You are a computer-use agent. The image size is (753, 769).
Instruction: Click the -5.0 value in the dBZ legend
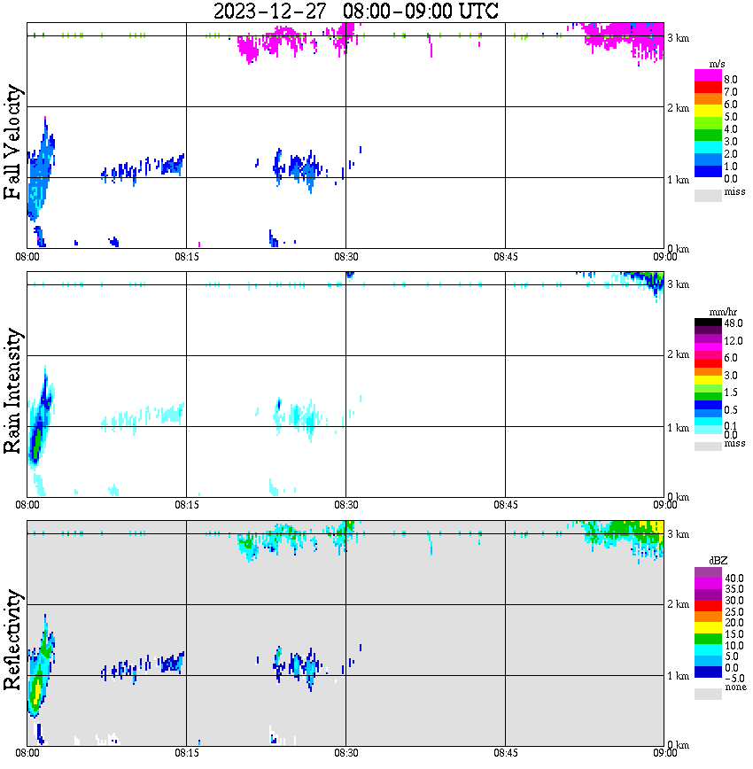pos(734,679)
